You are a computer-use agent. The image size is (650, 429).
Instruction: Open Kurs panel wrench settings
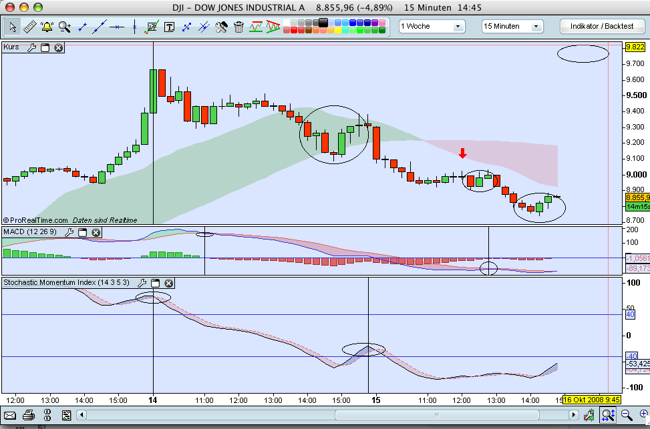click(x=31, y=47)
